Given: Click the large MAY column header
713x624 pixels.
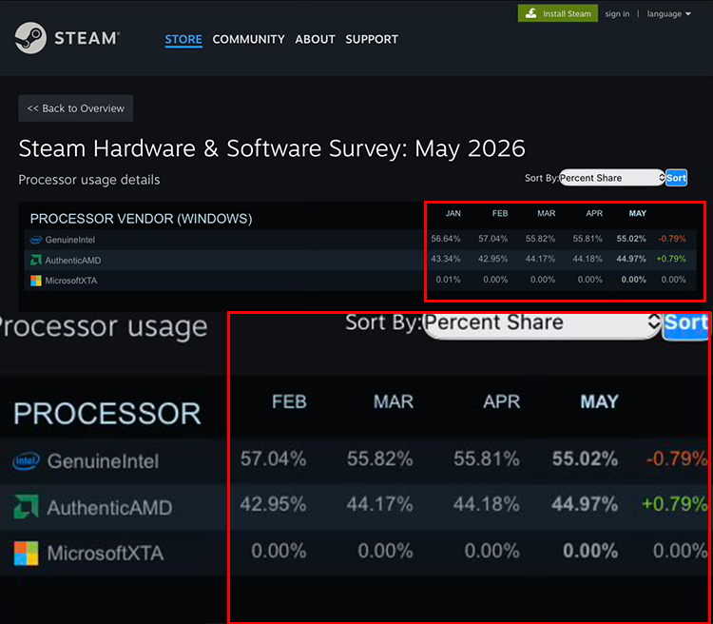Looking at the screenshot, I should (x=599, y=402).
